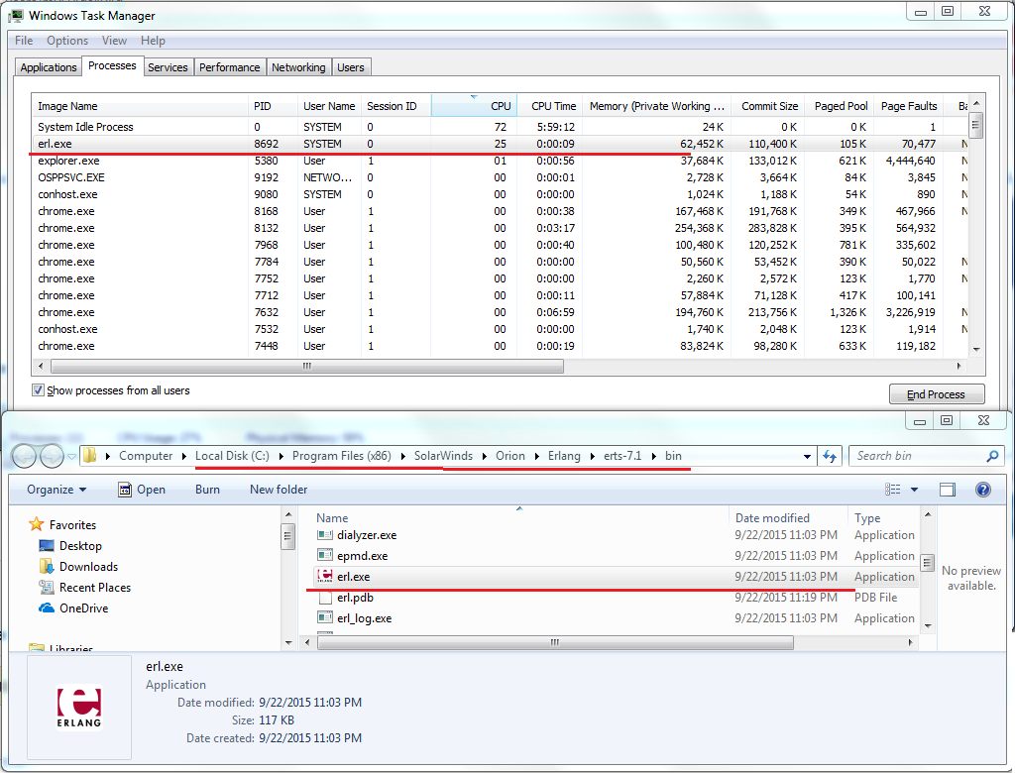
Task: Click the Downloads folder icon
Action: [46, 566]
